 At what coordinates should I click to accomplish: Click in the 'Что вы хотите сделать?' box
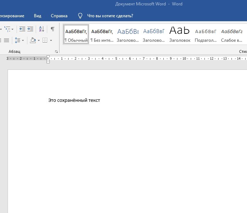click(110, 16)
